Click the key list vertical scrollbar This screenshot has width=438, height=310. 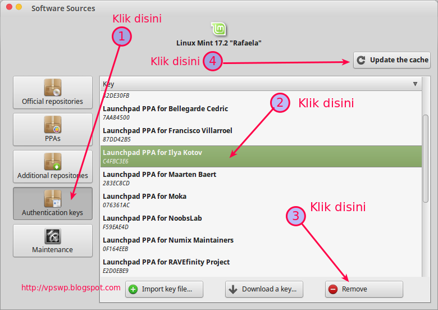click(x=426, y=158)
